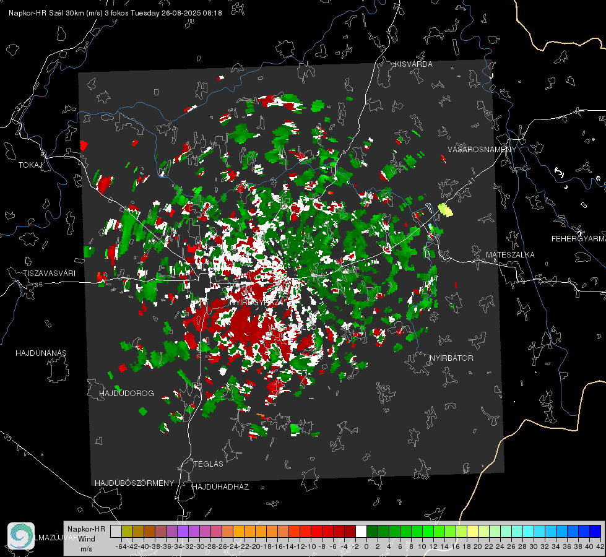
Task: Click the TISZAVASVÁRI city label
Action: point(50,274)
